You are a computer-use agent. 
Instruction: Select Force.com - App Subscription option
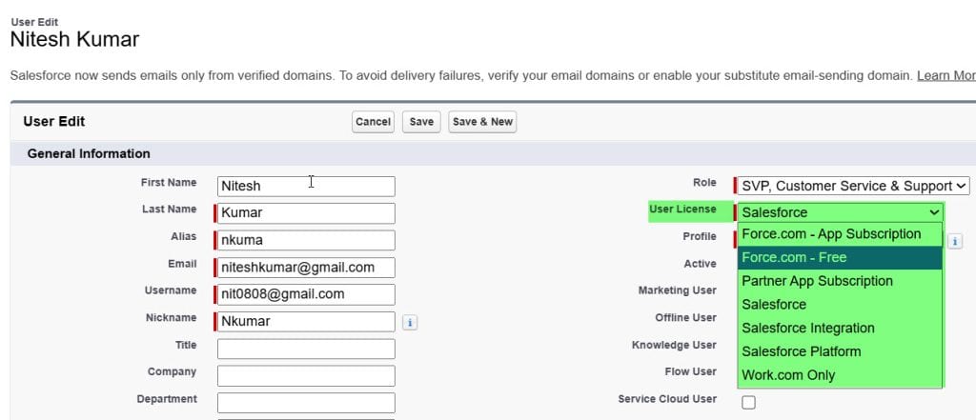click(840, 234)
